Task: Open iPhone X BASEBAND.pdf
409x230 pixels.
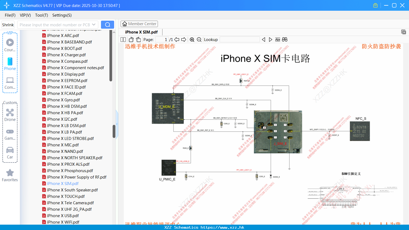Action: pyautogui.click(x=69, y=42)
